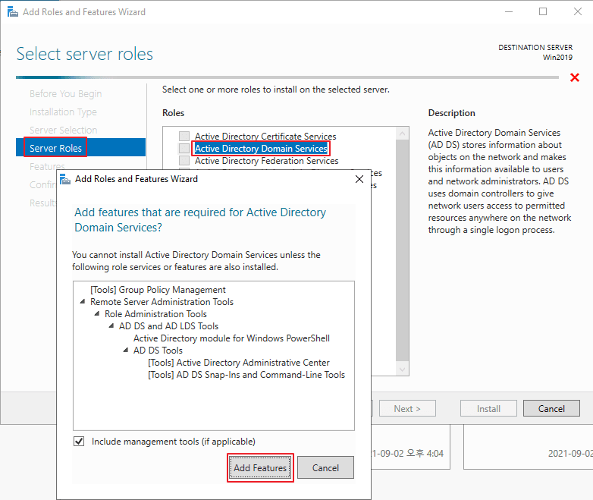This screenshot has height=500, width=593.
Task: Select Active Directory Domain Services role
Action: coord(261,149)
